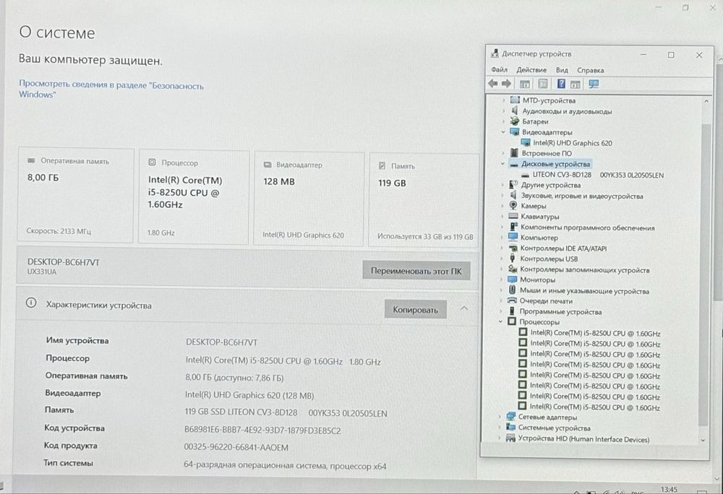Expand Устройства HID (Human Interface Devices) node

[499, 438]
